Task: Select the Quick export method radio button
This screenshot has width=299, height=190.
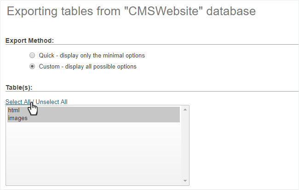Action: (x=32, y=55)
